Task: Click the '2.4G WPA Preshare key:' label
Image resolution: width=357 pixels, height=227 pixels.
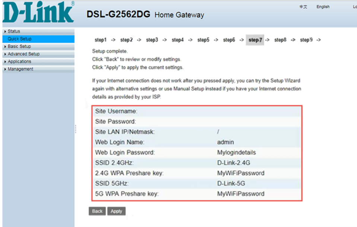Action: click(129, 173)
